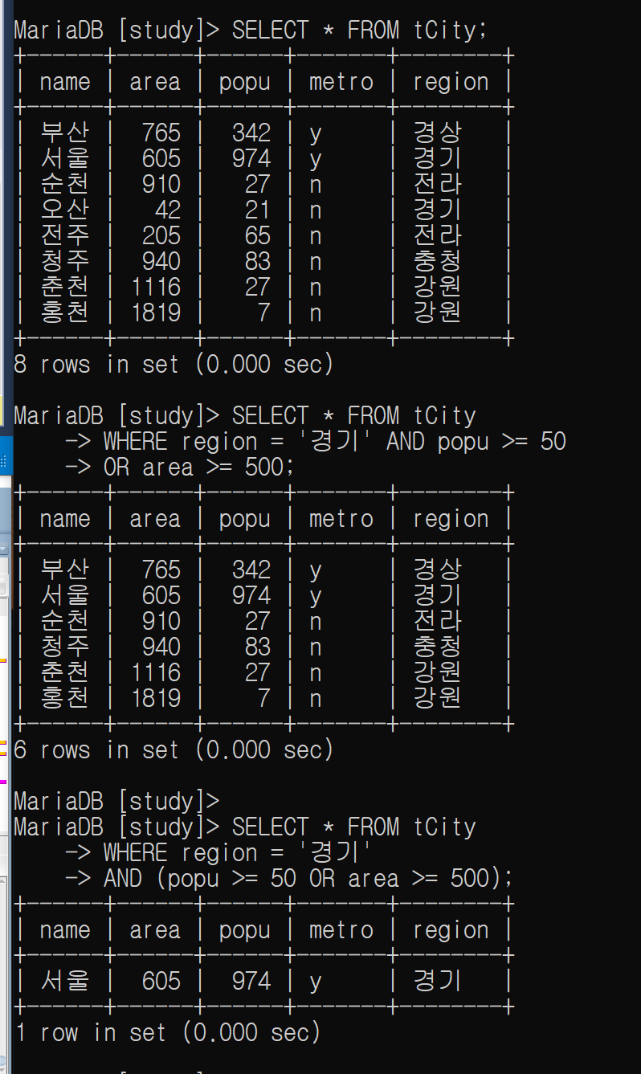Click popu value 21 in the 오산 row

click(258, 210)
